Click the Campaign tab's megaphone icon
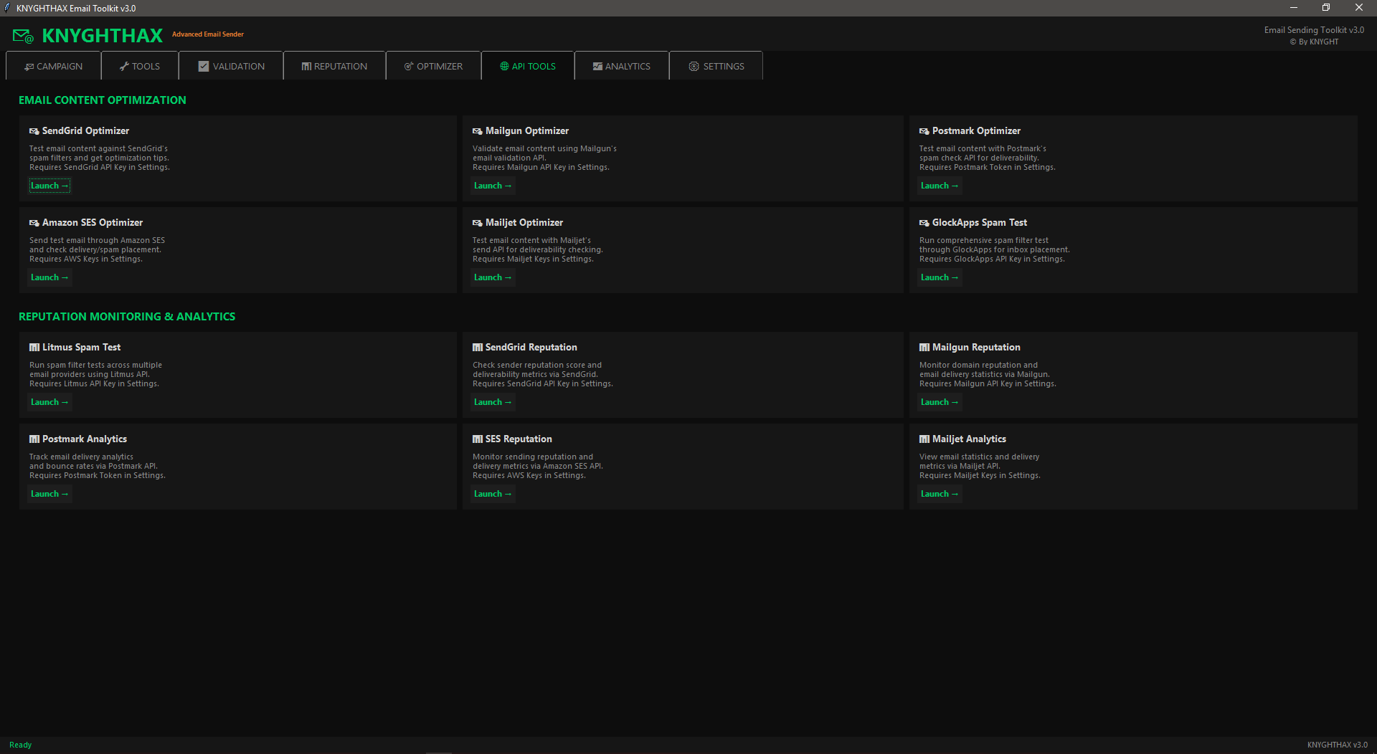The width and height of the screenshot is (1377, 754). click(x=29, y=67)
